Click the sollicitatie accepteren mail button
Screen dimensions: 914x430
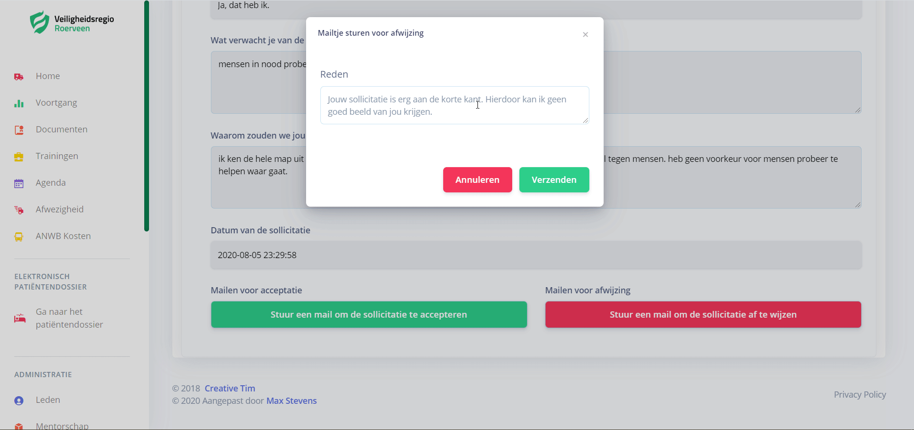[369, 315]
